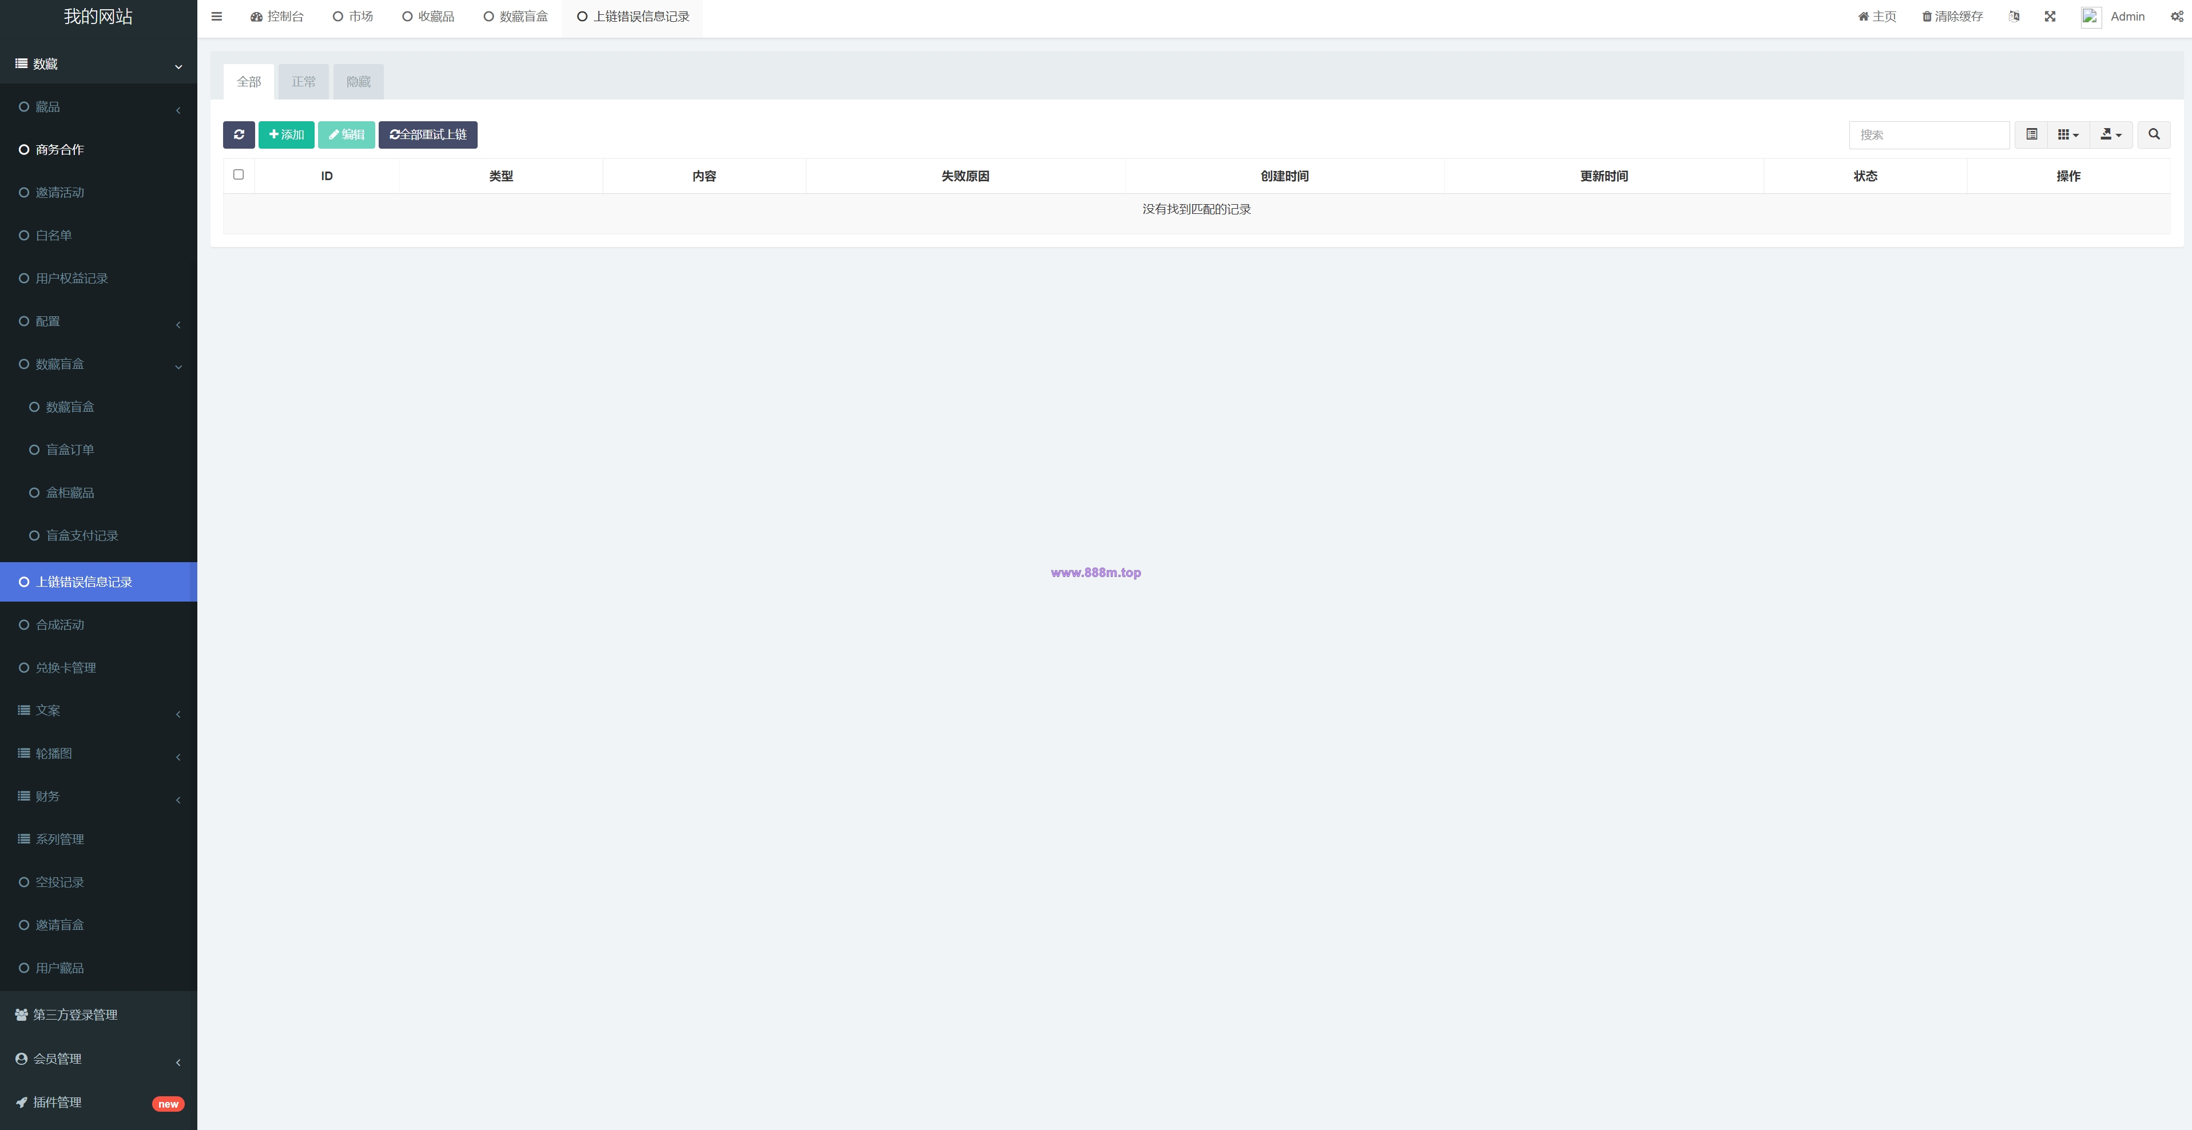Open the language switch icon
Screen dimensions: 2192x1130
click(x=2014, y=16)
